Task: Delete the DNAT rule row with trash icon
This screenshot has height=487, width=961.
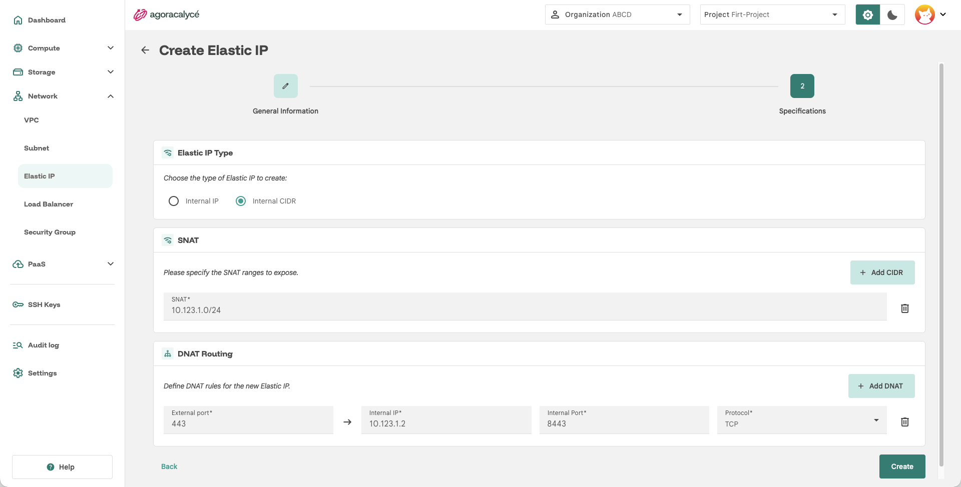Action: click(905, 422)
